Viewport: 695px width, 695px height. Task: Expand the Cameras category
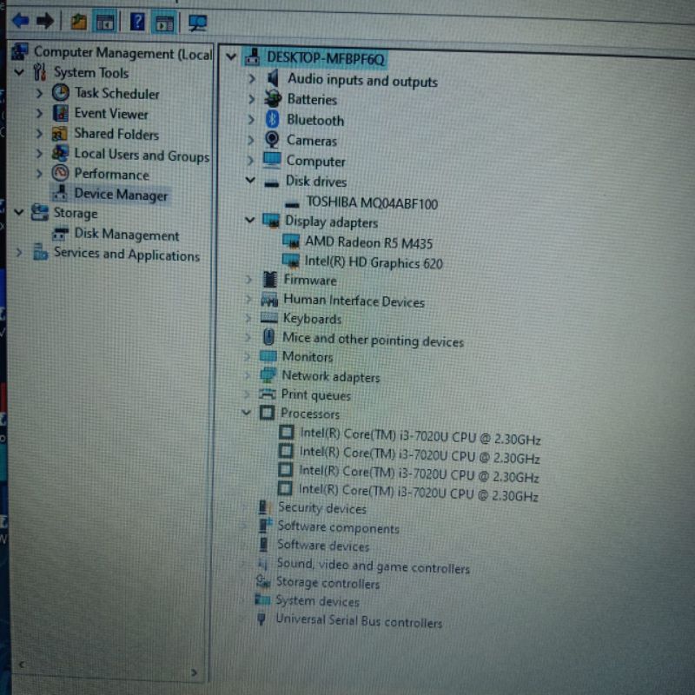pos(251,140)
